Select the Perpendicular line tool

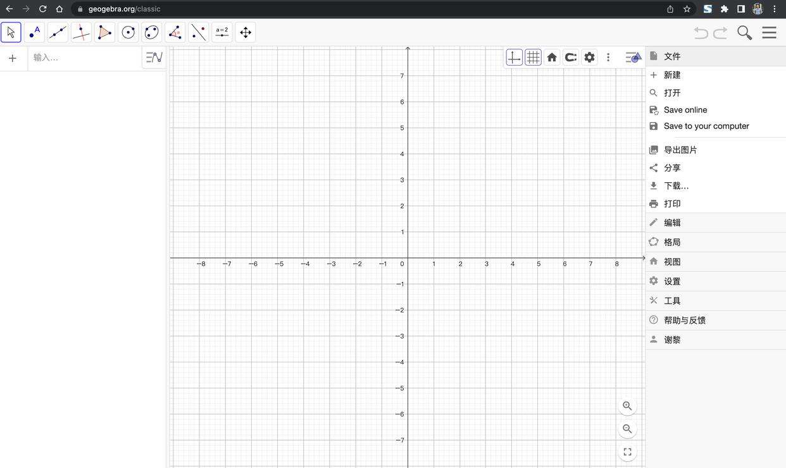tap(82, 32)
